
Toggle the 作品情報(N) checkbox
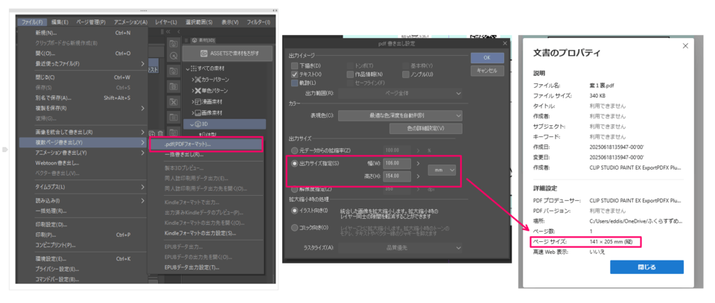tap(351, 74)
